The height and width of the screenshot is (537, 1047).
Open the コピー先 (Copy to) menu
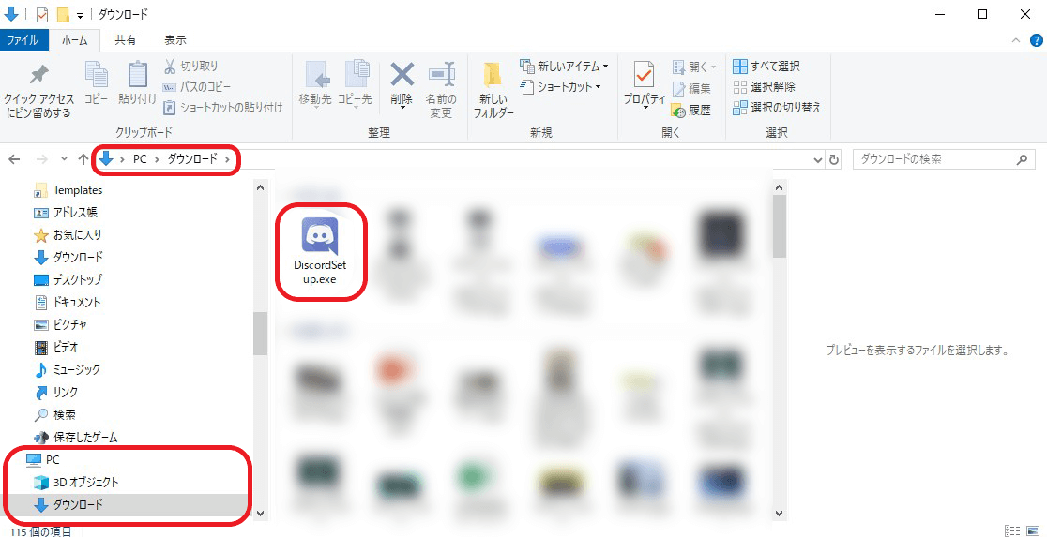pos(355,84)
